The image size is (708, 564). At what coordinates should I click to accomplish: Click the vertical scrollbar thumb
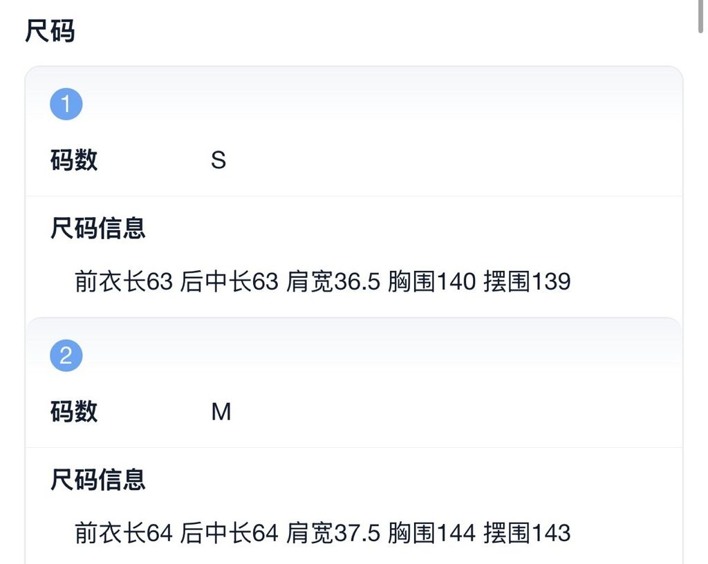tap(702, 17)
